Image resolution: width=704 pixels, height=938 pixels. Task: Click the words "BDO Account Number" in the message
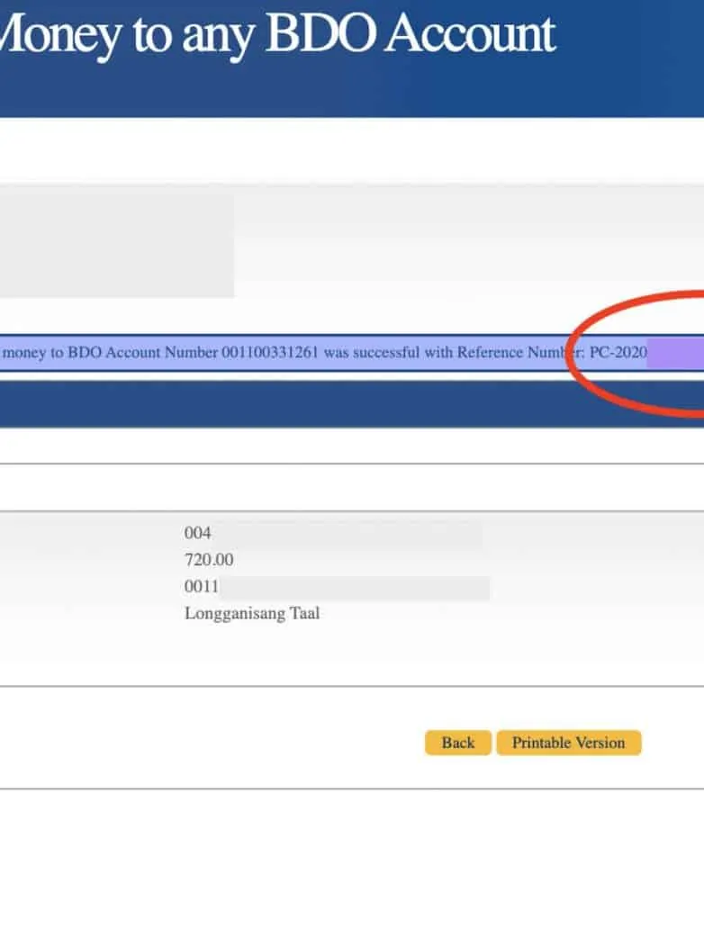143,353
